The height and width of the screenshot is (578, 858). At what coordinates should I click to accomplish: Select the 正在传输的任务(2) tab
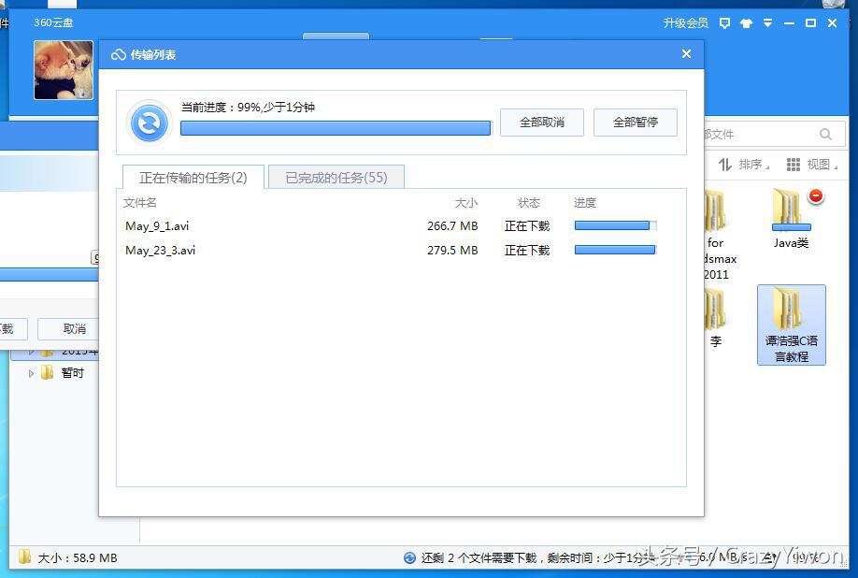(x=192, y=176)
